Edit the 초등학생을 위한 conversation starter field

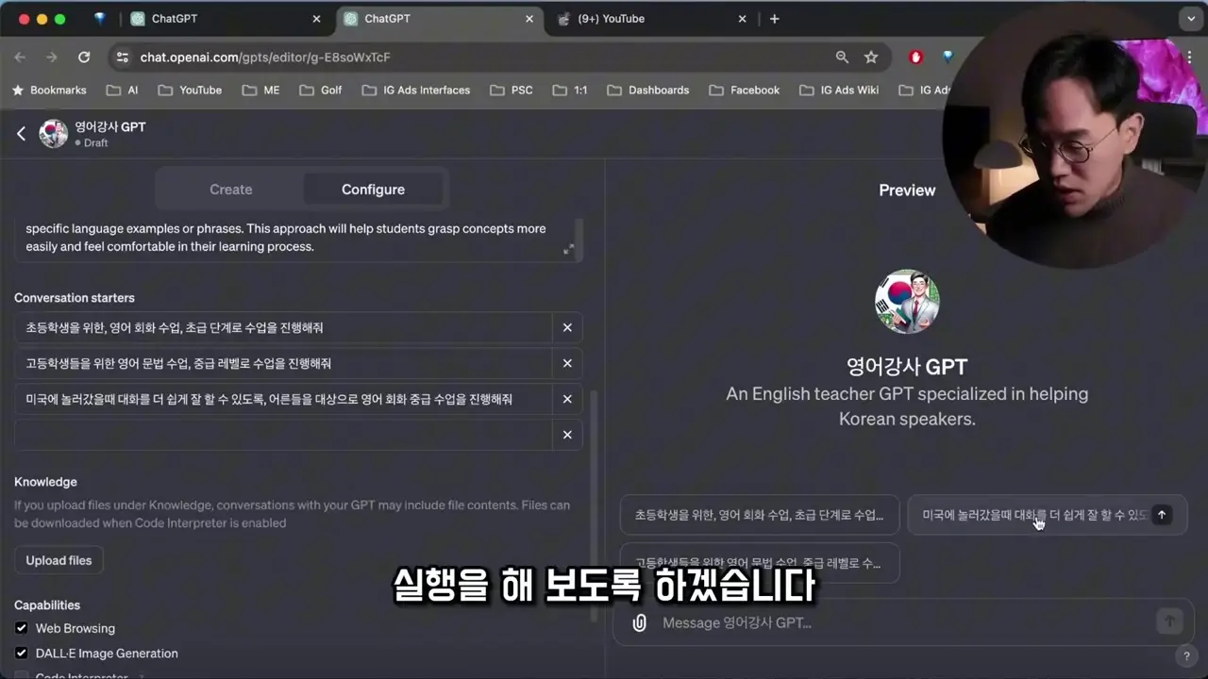click(x=283, y=327)
